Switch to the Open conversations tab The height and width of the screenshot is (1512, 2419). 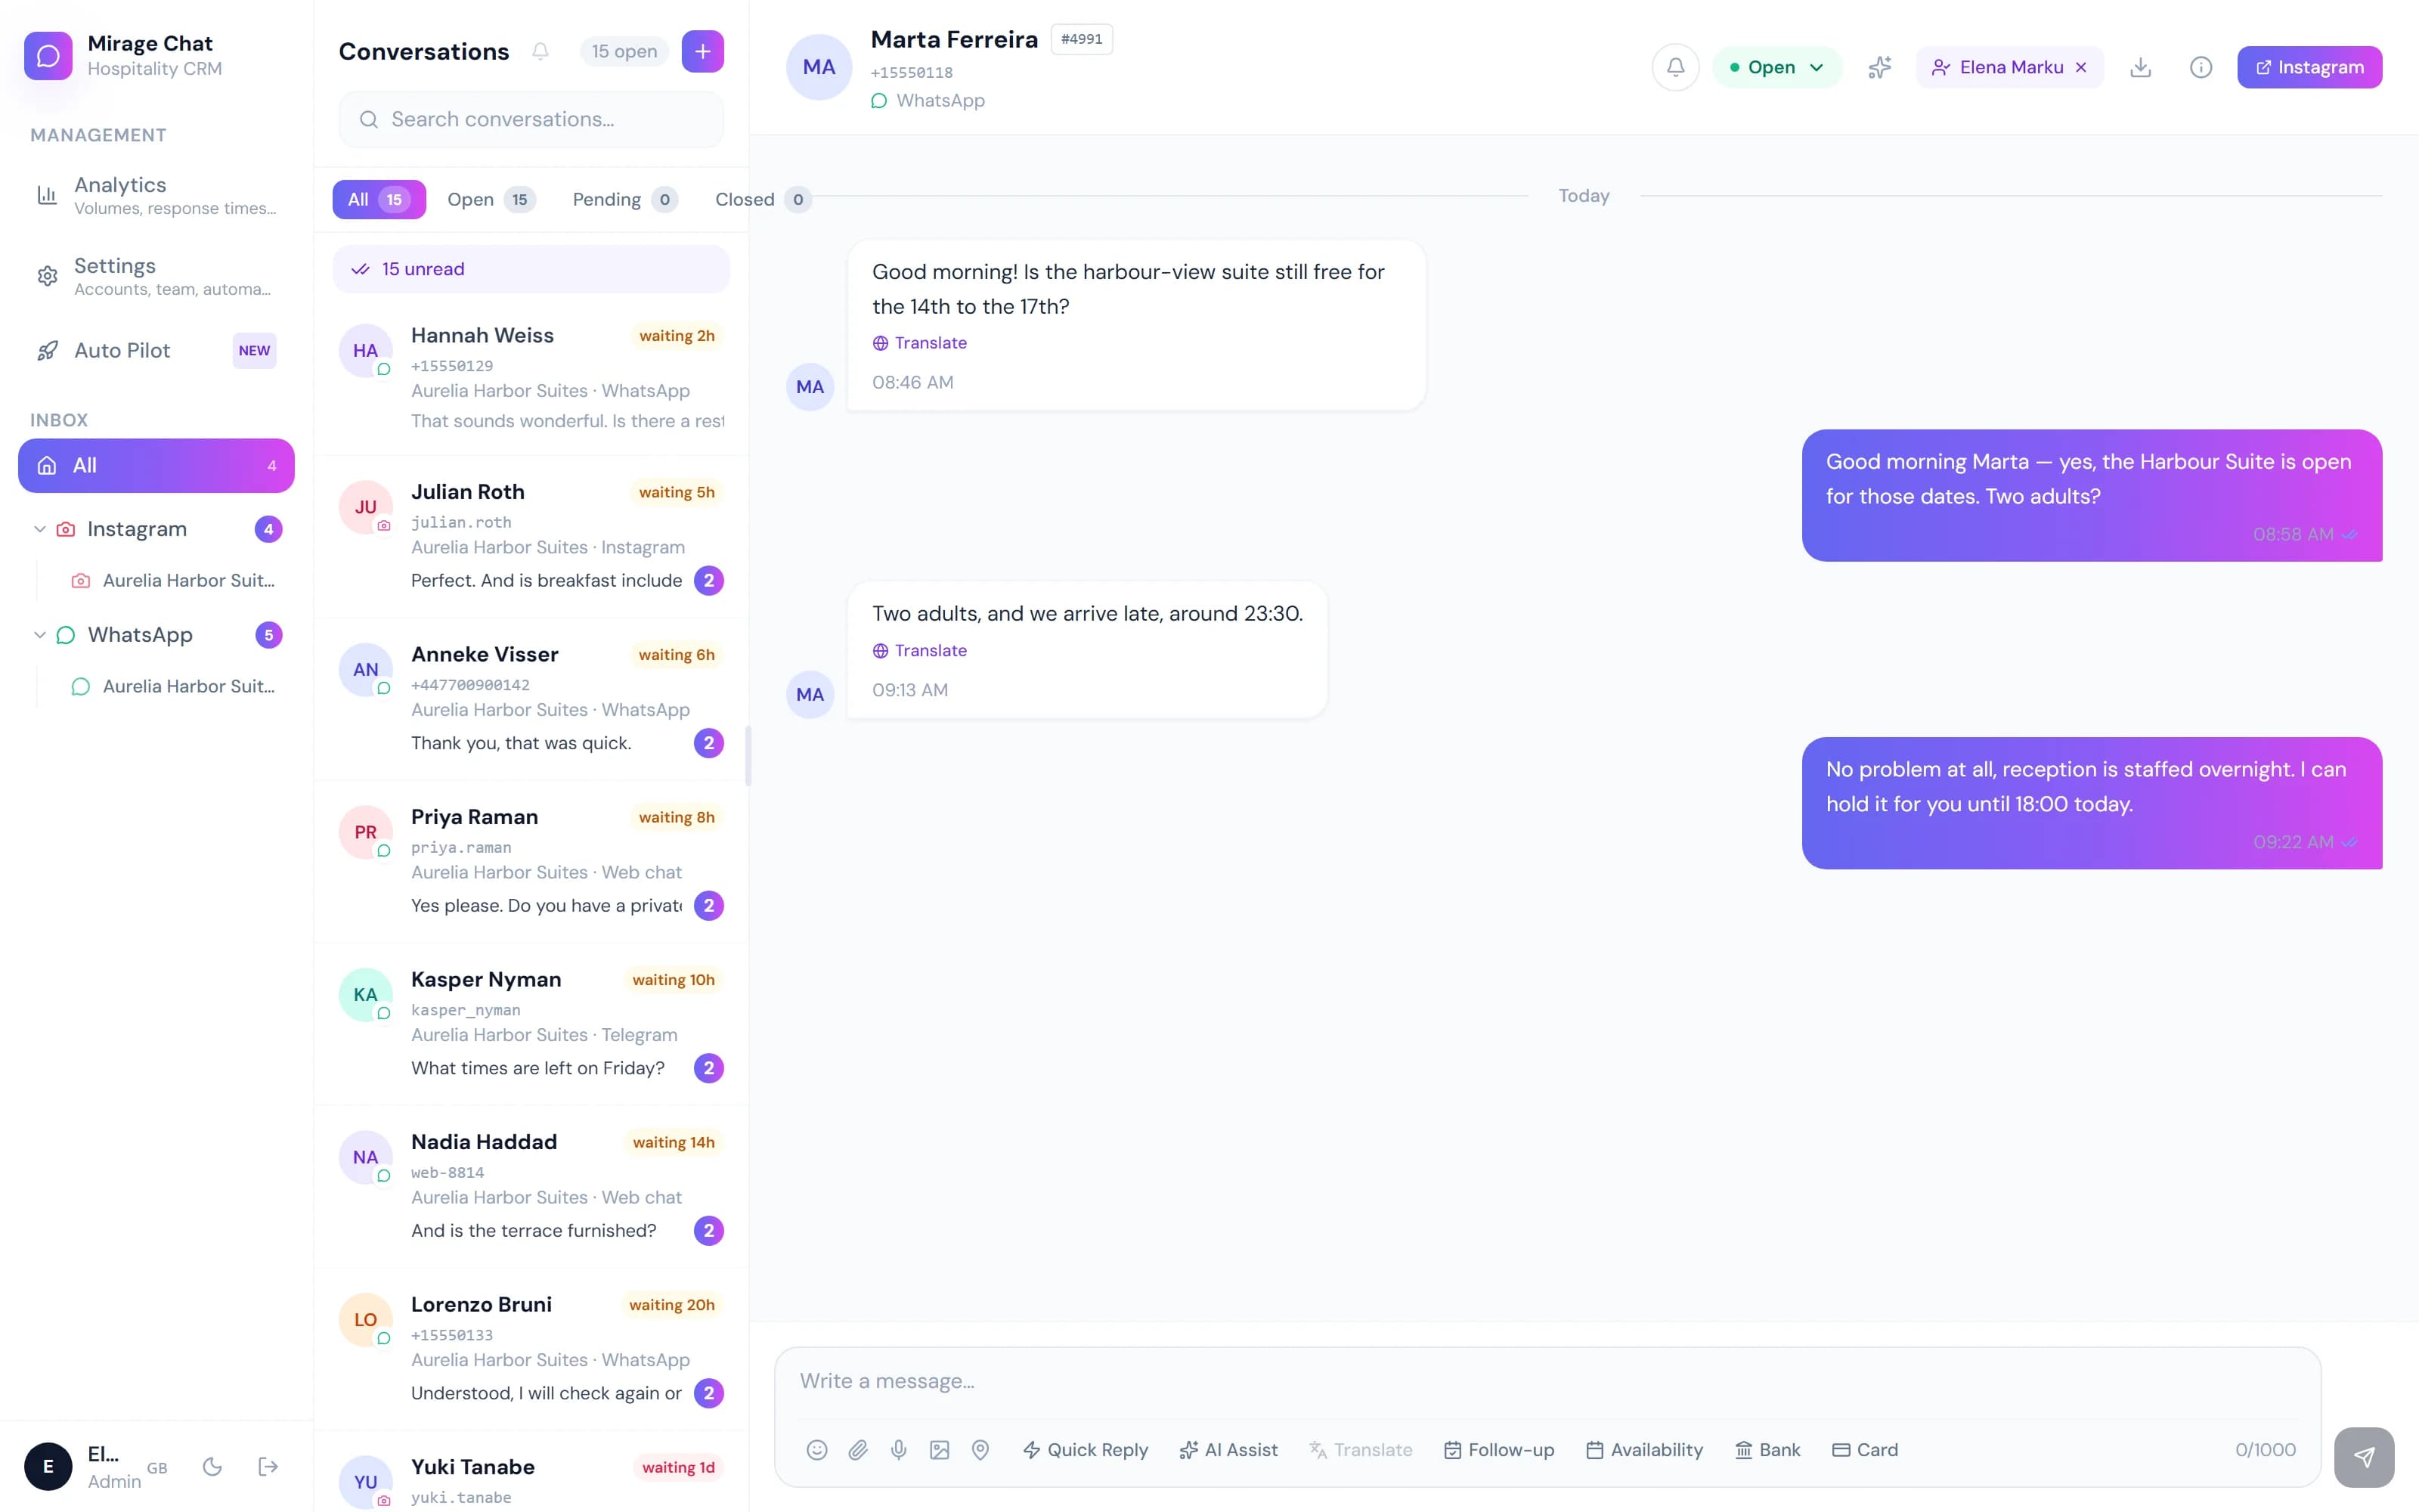(491, 199)
